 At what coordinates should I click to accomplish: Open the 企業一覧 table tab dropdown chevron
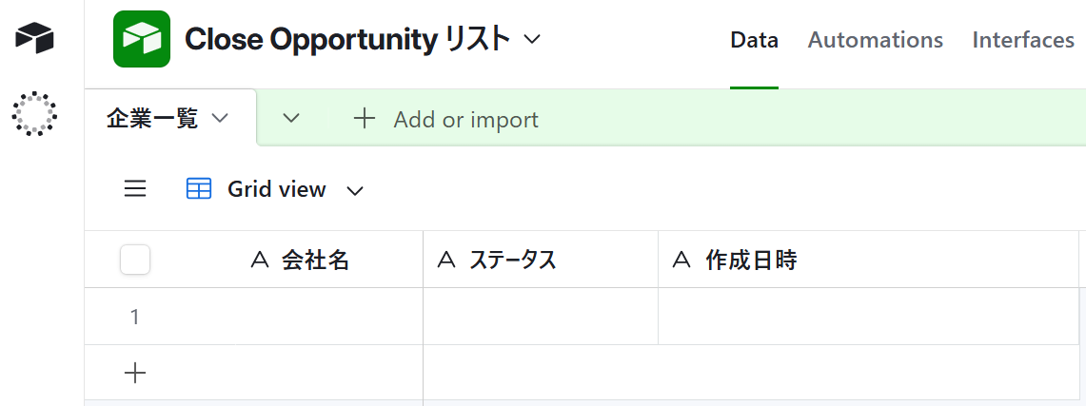(x=220, y=118)
